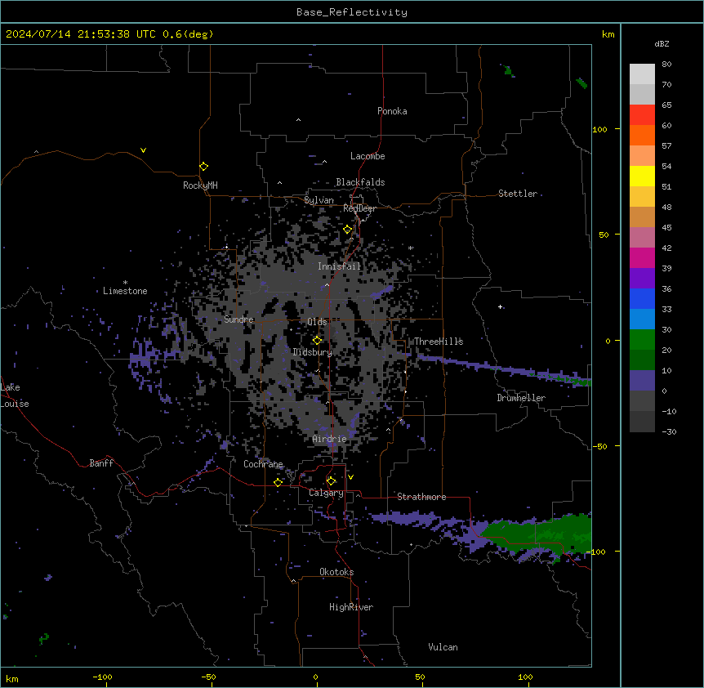
Task: Click the 57 value in dBZ legend
Action: point(666,145)
